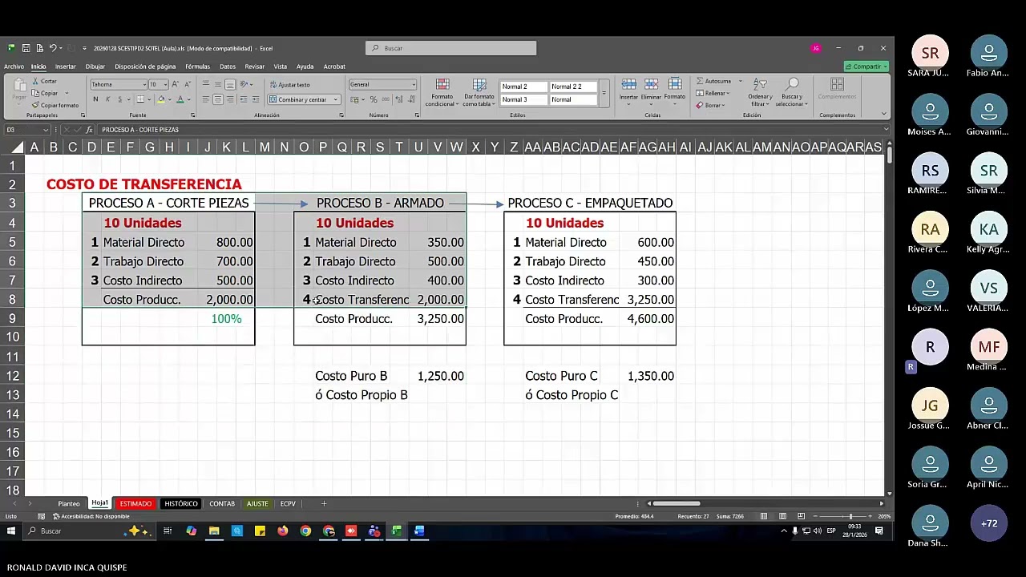This screenshot has height=577, width=1026.
Task: Toggle the Ajustar texto wrap option
Action: click(289, 85)
